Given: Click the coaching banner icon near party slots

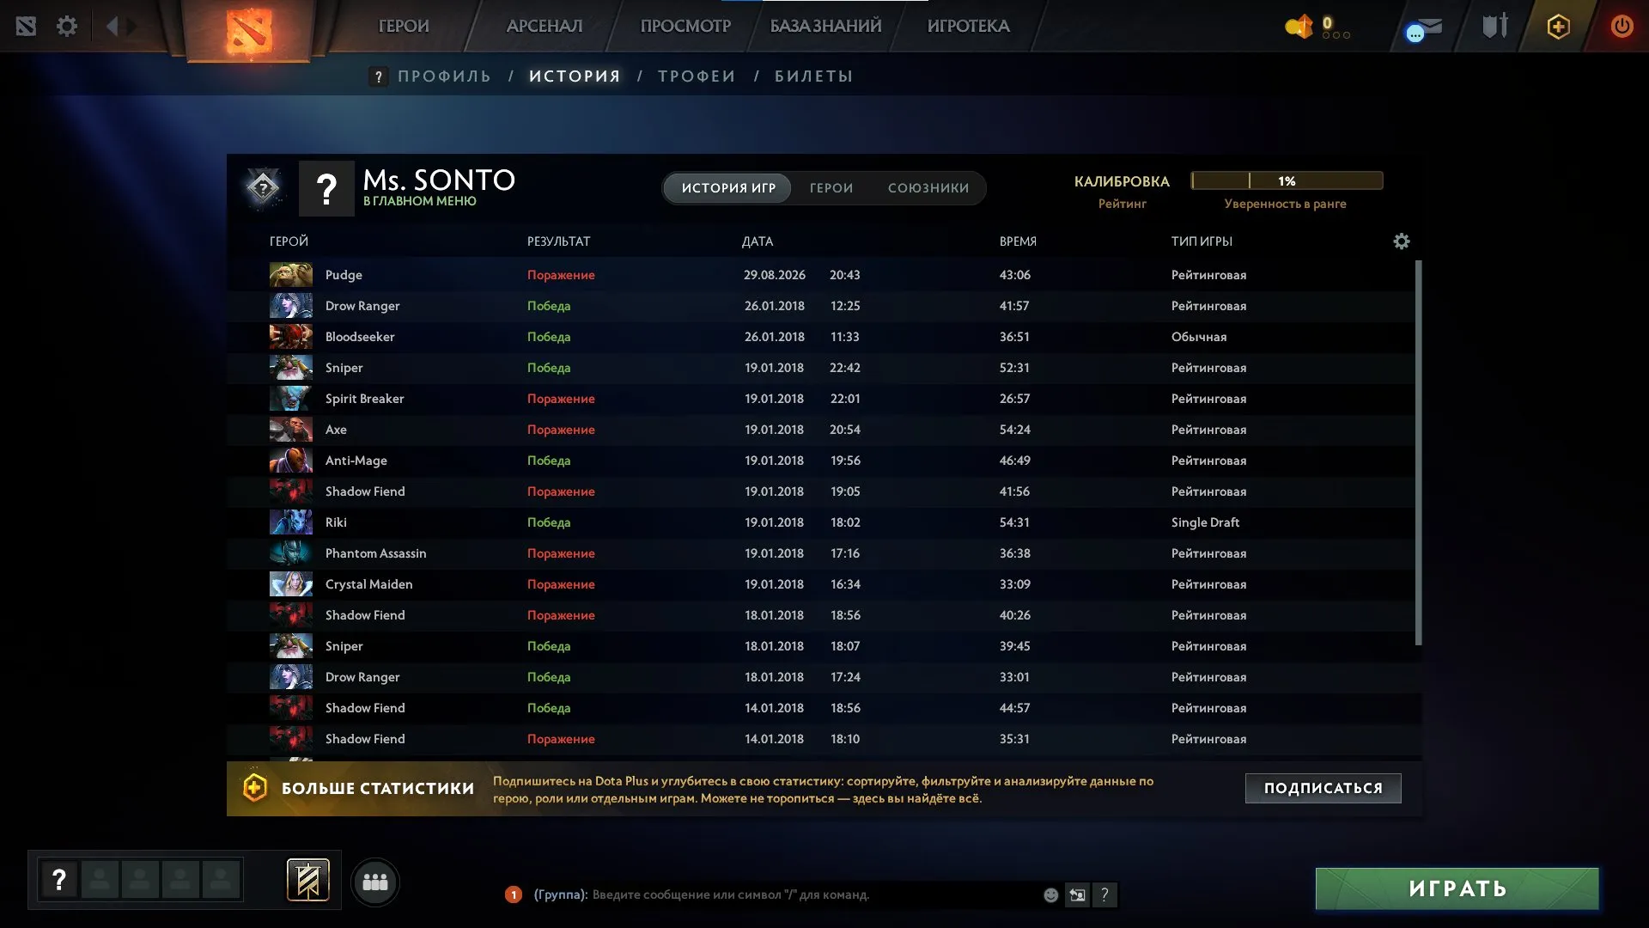Looking at the screenshot, I should (x=307, y=880).
